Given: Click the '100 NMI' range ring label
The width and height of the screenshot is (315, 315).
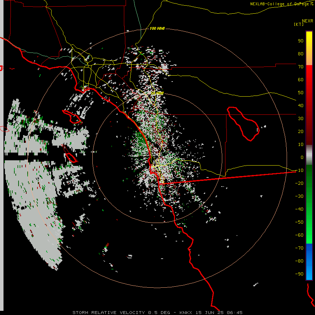Looking at the screenshot, I should click(x=157, y=29).
